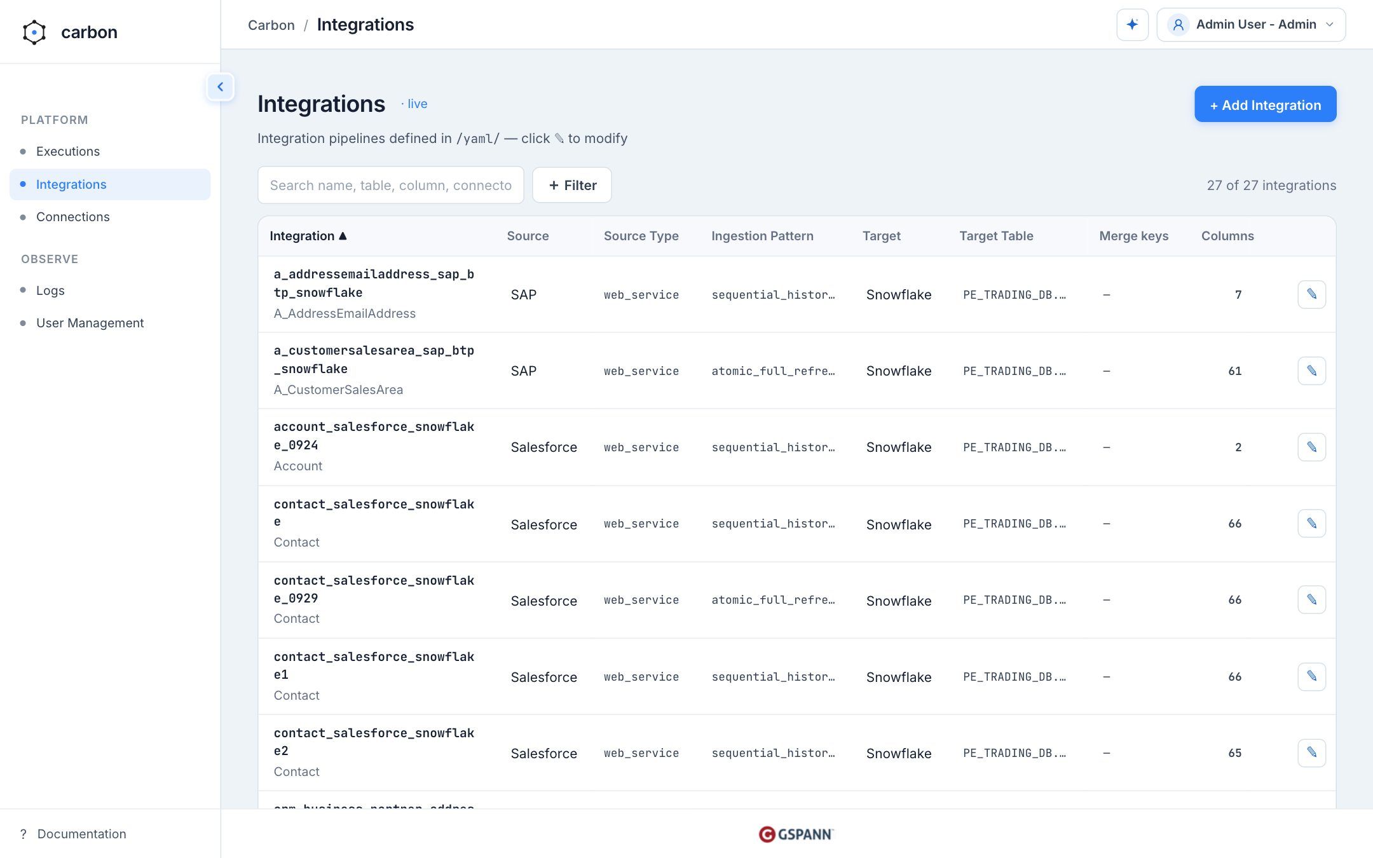Collapse the sidebar with the chevron button
The width and height of the screenshot is (1373, 858).
(221, 87)
